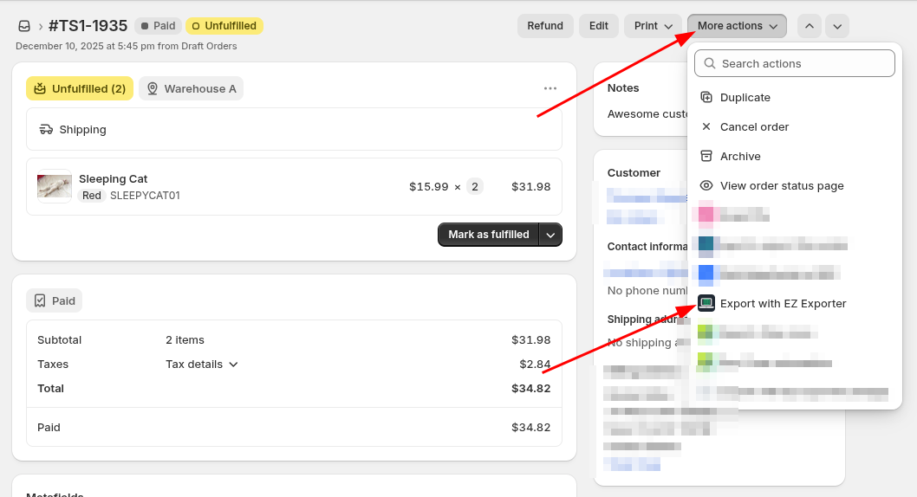Go to previous order with up arrow
This screenshot has height=497, width=917.
click(x=810, y=26)
